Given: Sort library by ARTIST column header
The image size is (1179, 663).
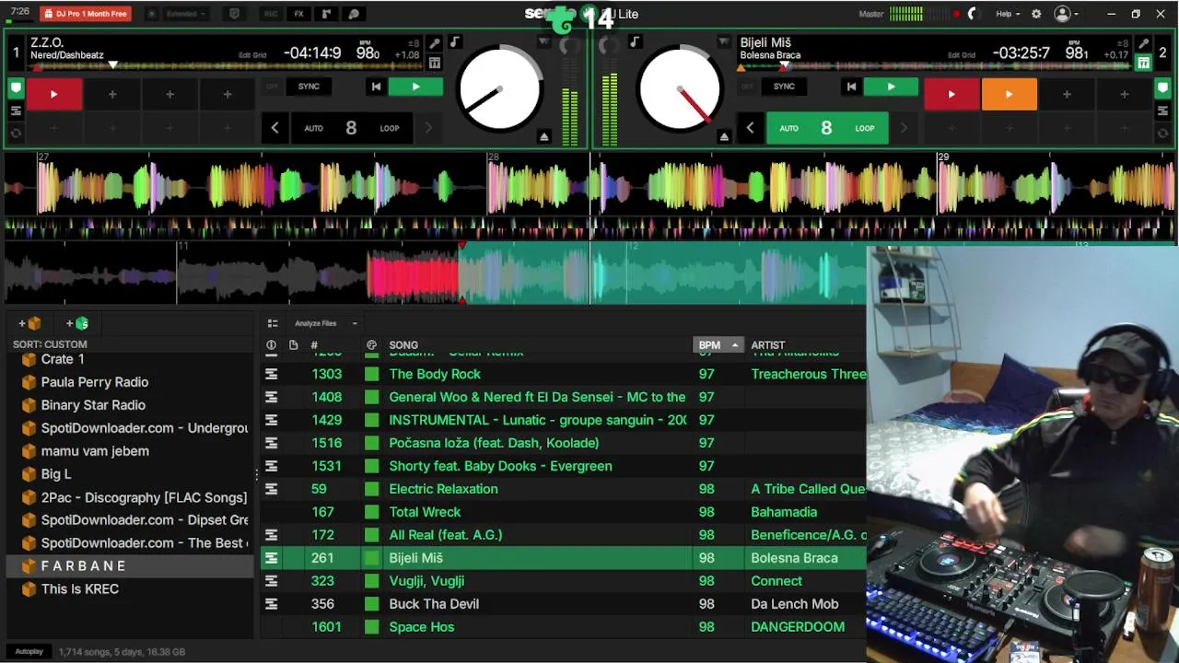Looking at the screenshot, I should coord(768,345).
